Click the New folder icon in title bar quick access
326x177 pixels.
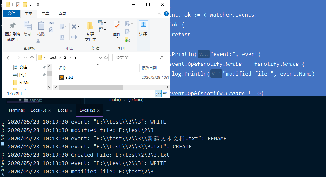(25, 4)
